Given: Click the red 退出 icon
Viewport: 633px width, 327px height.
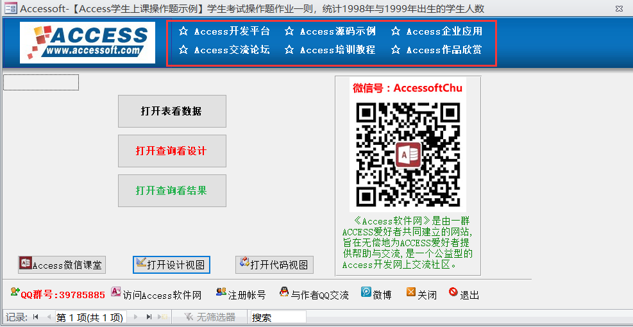Looking at the screenshot, I should (453, 292).
